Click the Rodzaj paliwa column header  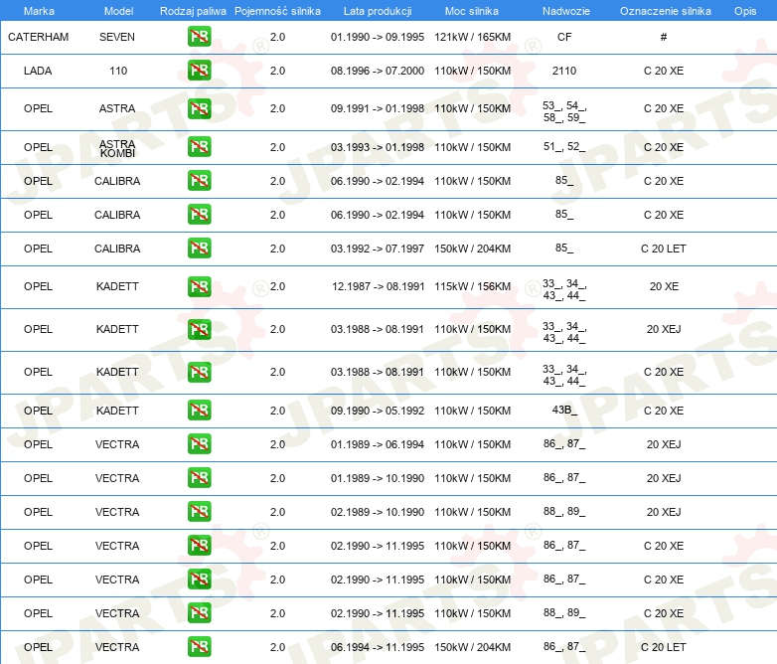click(193, 10)
